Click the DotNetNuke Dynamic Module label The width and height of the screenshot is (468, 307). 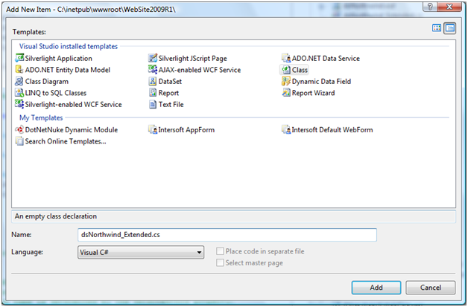(72, 130)
